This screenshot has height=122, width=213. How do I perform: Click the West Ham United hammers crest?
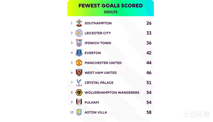coord(79,72)
